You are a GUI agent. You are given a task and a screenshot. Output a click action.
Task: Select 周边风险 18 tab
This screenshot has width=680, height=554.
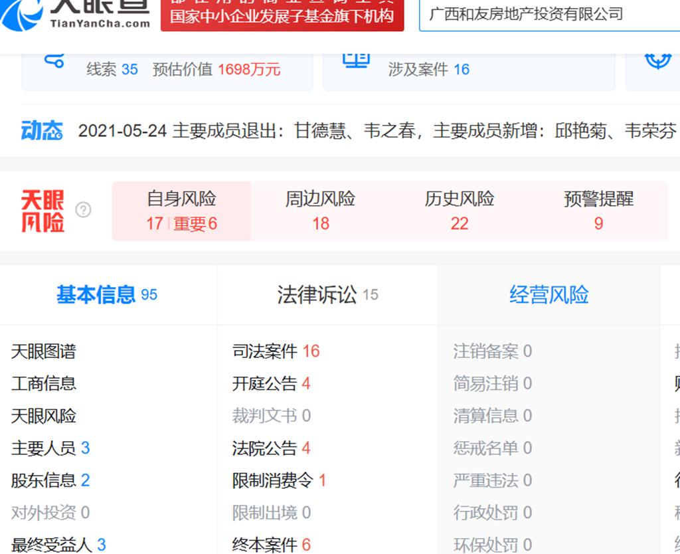click(x=321, y=211)
